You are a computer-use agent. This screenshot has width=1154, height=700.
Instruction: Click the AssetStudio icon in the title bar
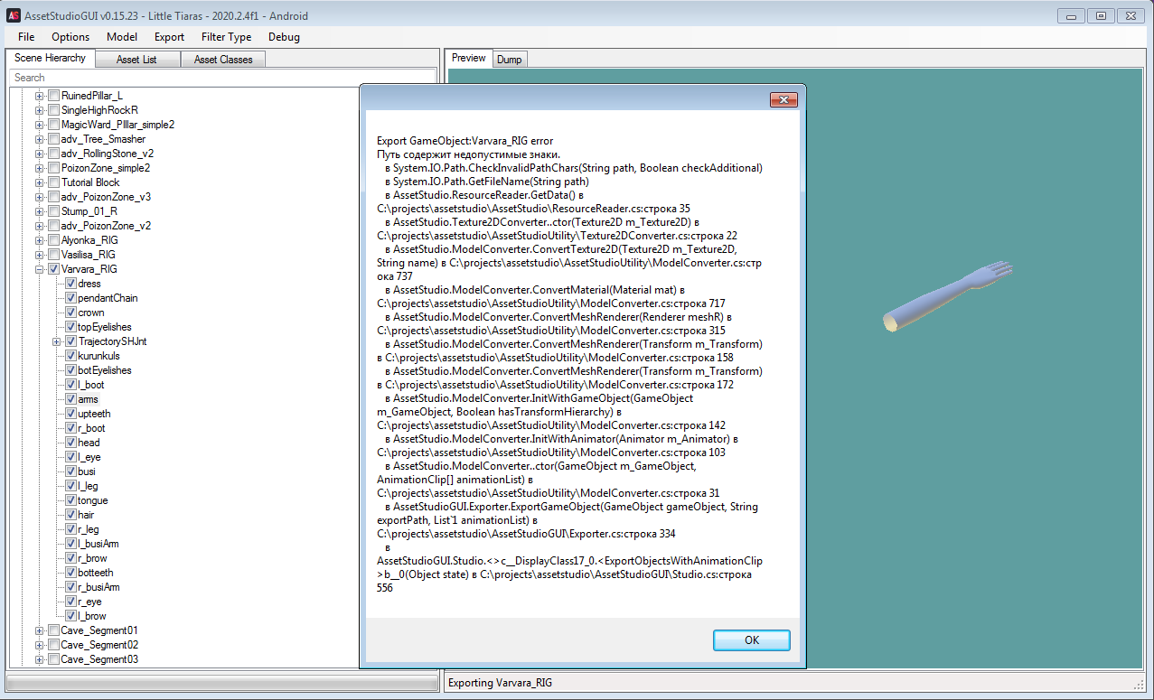pos(12,15)
